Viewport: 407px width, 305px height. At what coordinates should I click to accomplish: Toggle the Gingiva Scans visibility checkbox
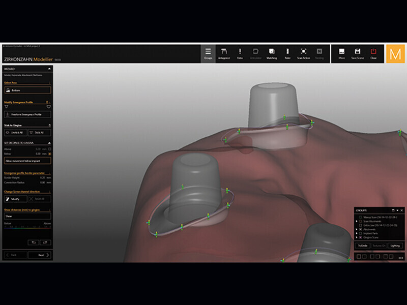point(361,237)
